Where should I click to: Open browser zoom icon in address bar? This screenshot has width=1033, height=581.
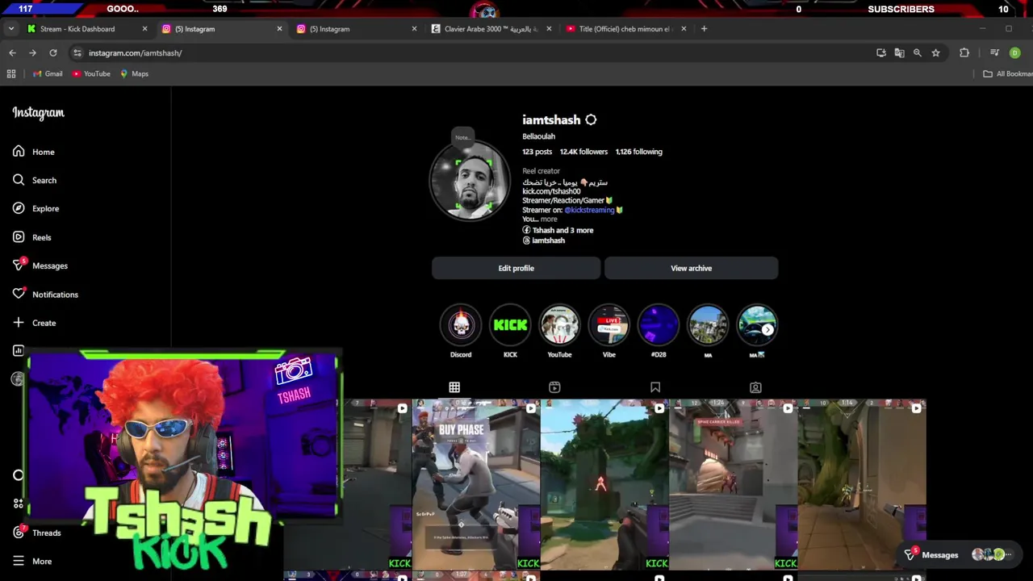coord(917,52)
